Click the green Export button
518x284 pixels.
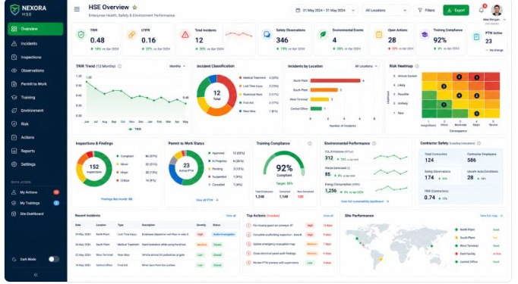coord(456,10)
